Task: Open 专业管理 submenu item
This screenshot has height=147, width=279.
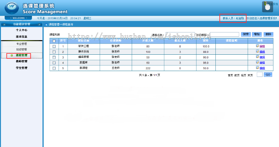Action: (x=21, y=44)
